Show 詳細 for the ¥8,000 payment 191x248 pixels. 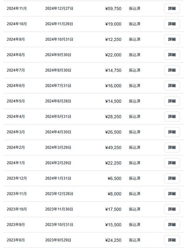point(172,194)
